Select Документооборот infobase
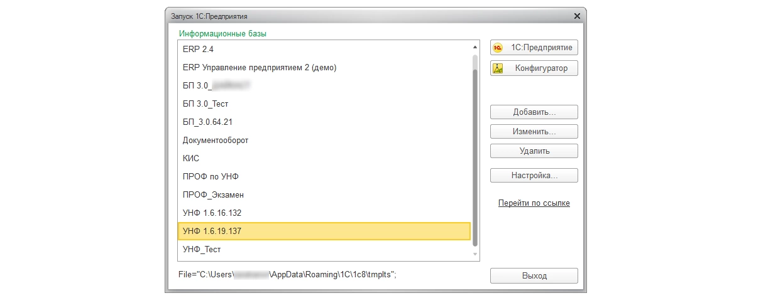Screen dimensions: 773x298 pos(324,140)
